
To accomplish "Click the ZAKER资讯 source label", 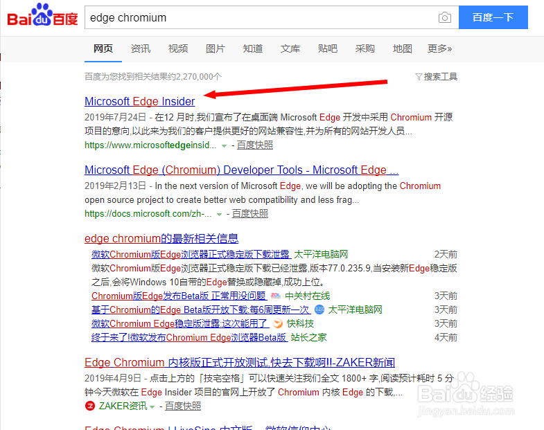I will coord(123,406).
